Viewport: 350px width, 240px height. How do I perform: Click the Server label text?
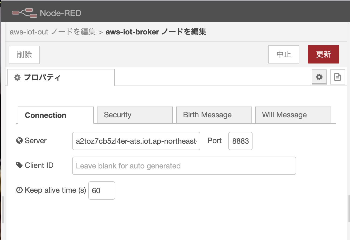pos(36,140)
